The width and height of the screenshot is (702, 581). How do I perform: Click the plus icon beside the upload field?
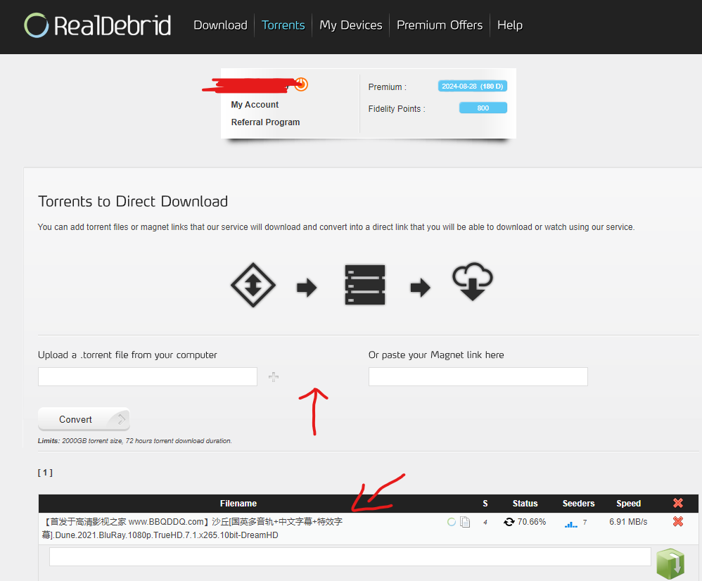pos(274,377)
